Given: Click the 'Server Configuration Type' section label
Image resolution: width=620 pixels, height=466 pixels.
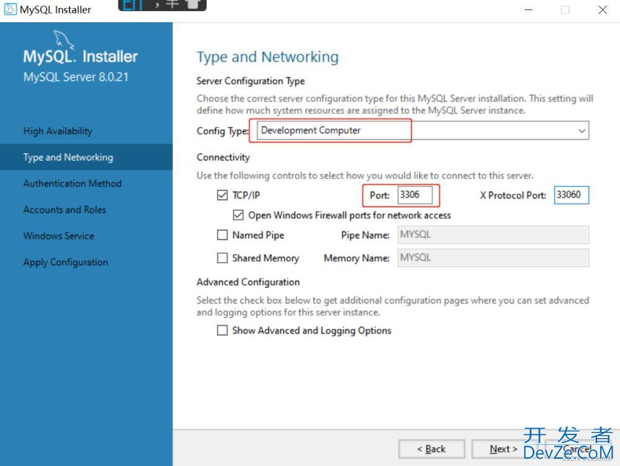Looking at the screenshot, I should click(x=250, y=81).
